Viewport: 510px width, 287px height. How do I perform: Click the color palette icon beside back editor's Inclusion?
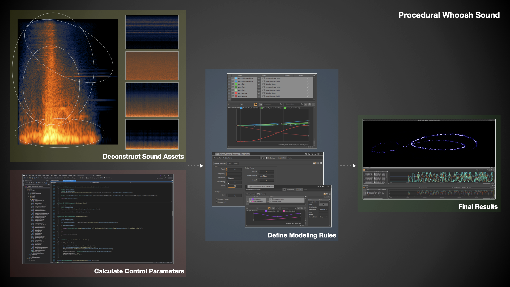263,158
